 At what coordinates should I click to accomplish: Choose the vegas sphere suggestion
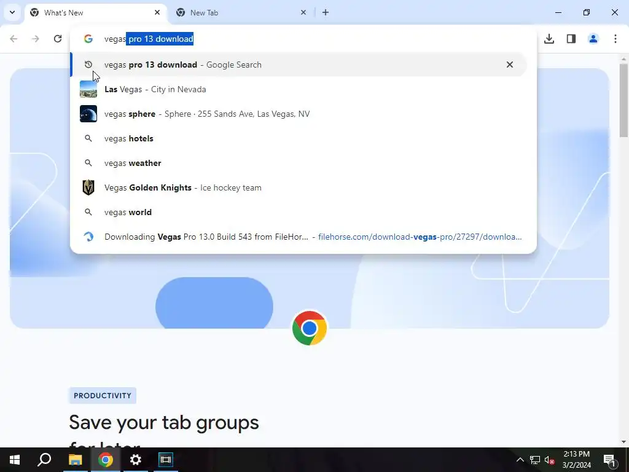click(x=299, y=114)
